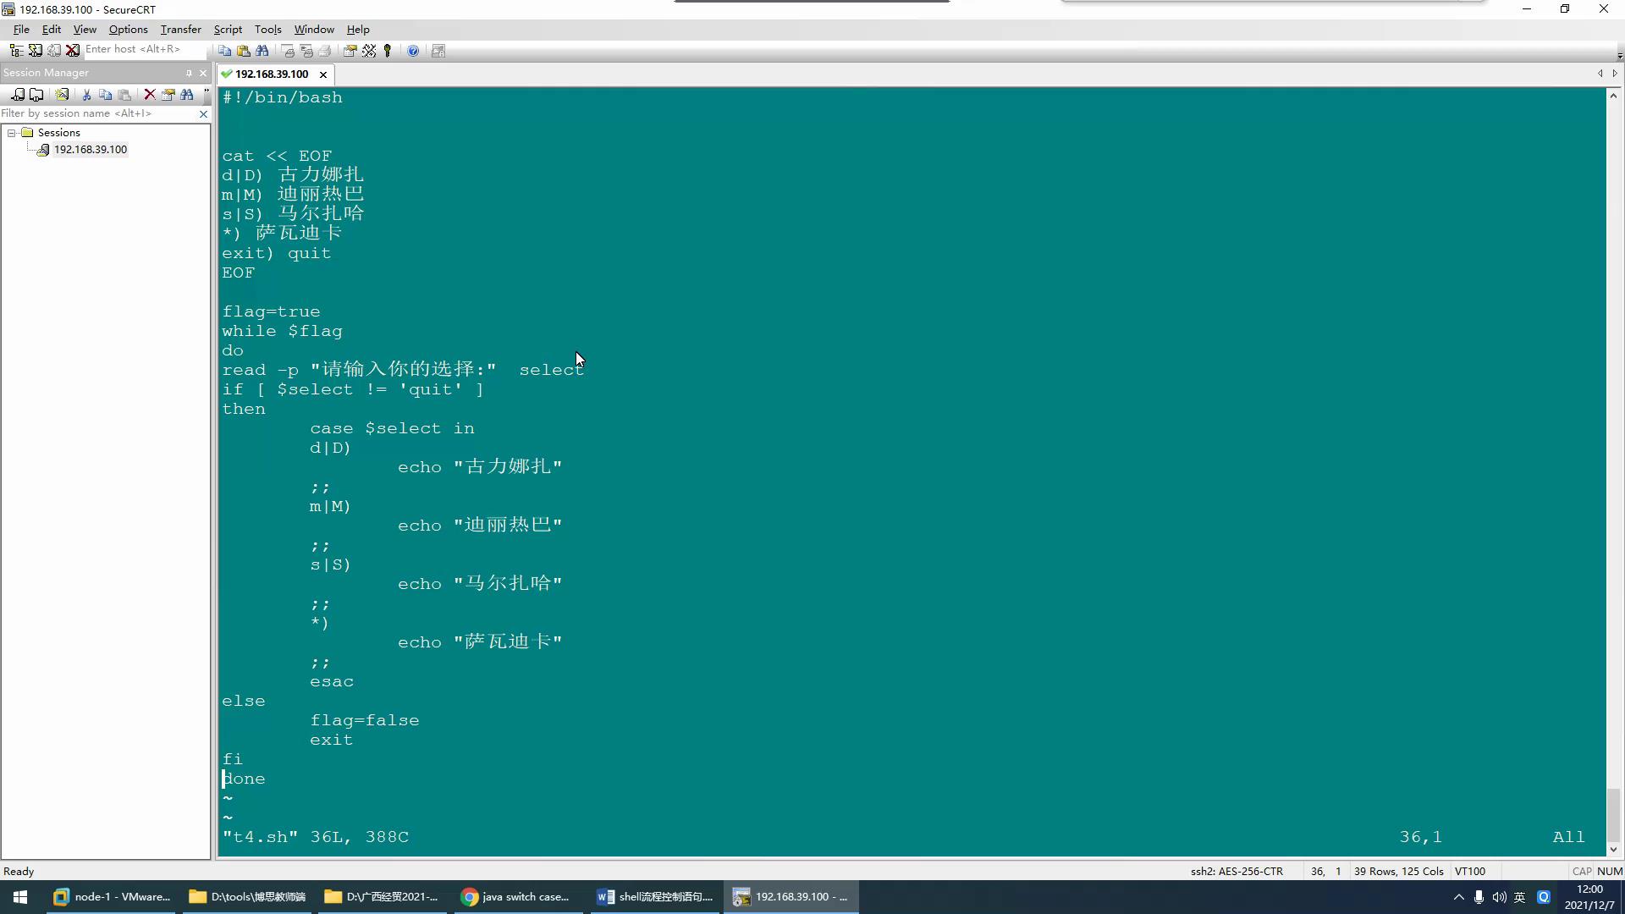Click the VT100 status bar entry
Image resolution: width=1625 pixels, height=914 pixels.
1470,871
